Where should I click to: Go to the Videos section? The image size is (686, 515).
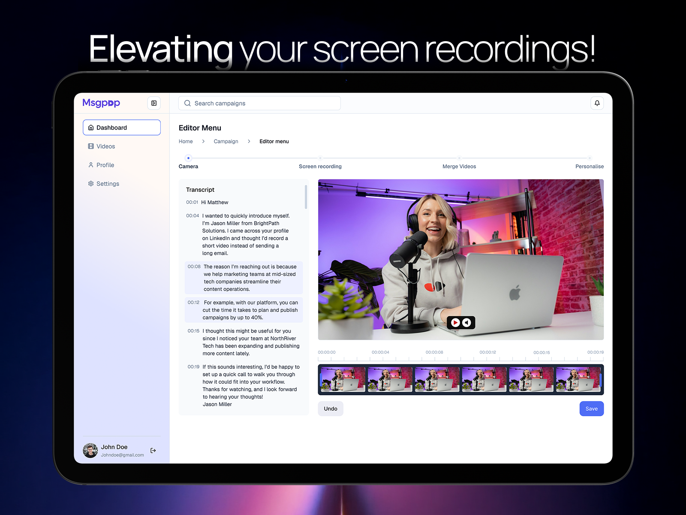tap(122, 146)
